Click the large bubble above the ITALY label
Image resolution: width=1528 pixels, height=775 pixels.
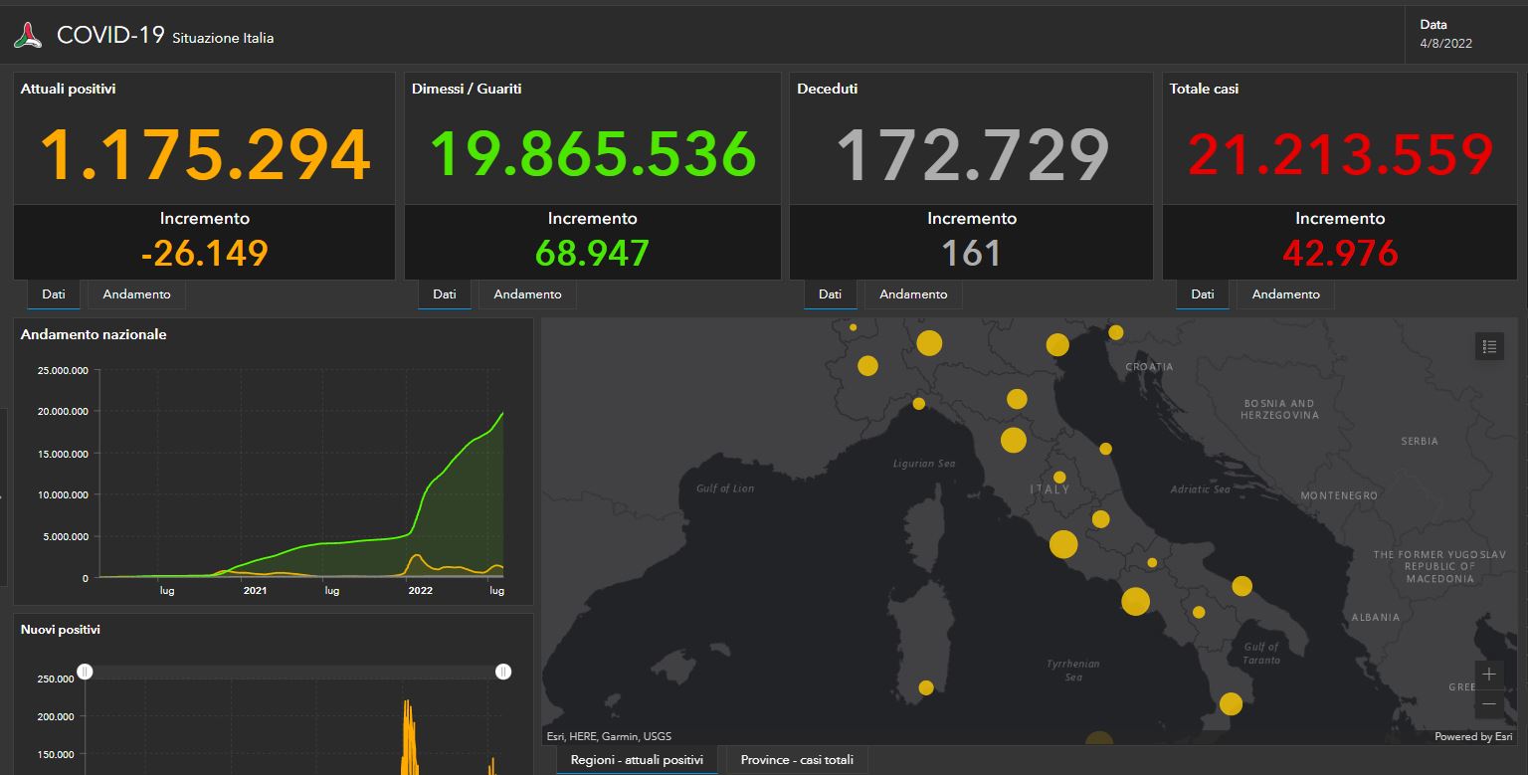(x=1014, y=440)
